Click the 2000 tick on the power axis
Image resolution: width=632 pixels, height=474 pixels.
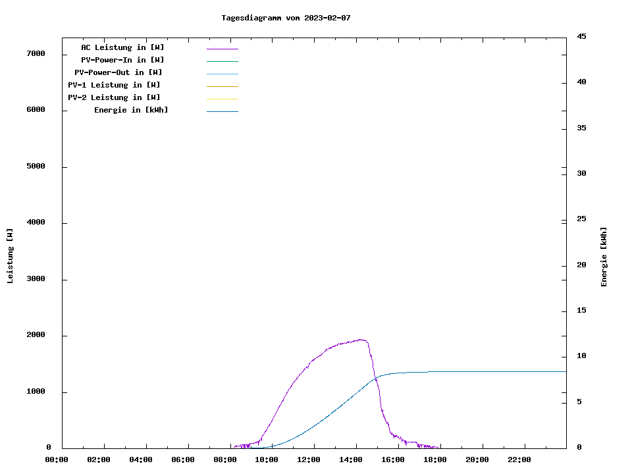pyautogui.click(x=35, y=335)
